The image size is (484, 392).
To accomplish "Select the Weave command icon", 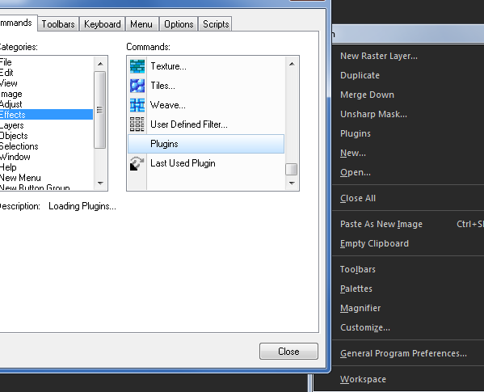I will pos(137,105).
